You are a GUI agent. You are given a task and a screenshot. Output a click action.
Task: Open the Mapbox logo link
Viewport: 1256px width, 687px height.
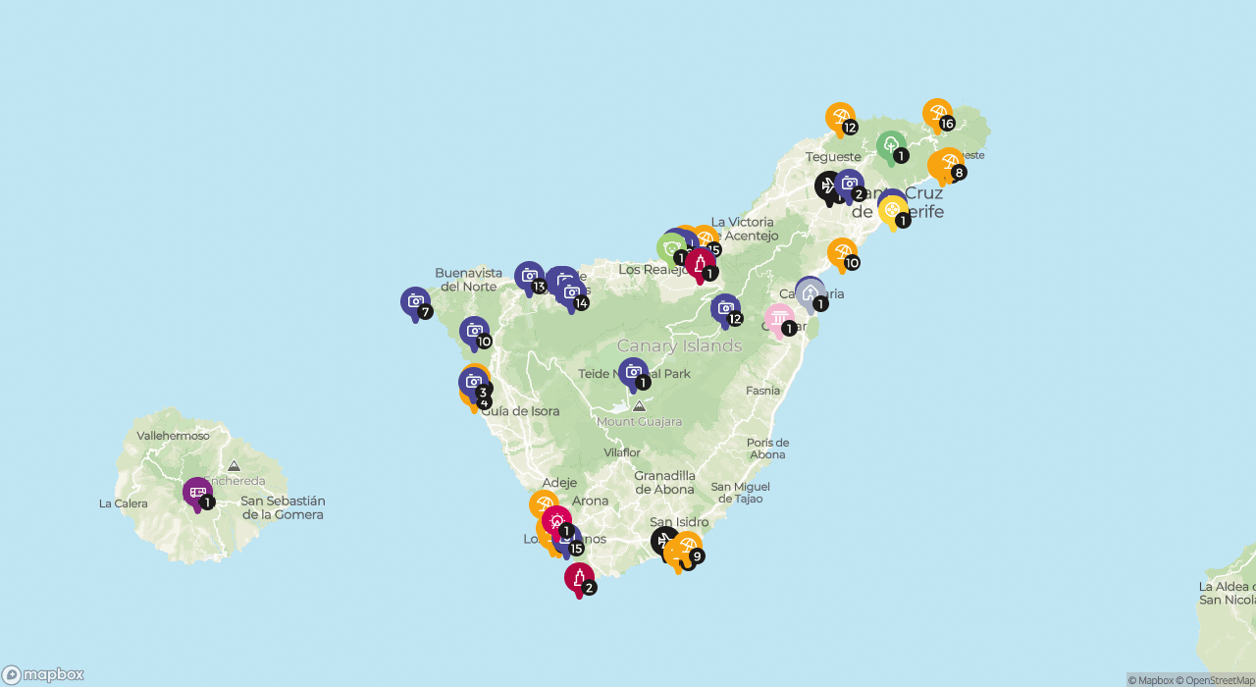click(x=43, y=675)
